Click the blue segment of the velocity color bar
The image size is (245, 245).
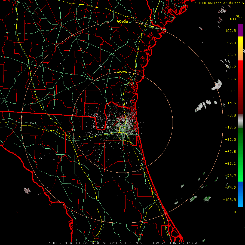pos(240,194)
